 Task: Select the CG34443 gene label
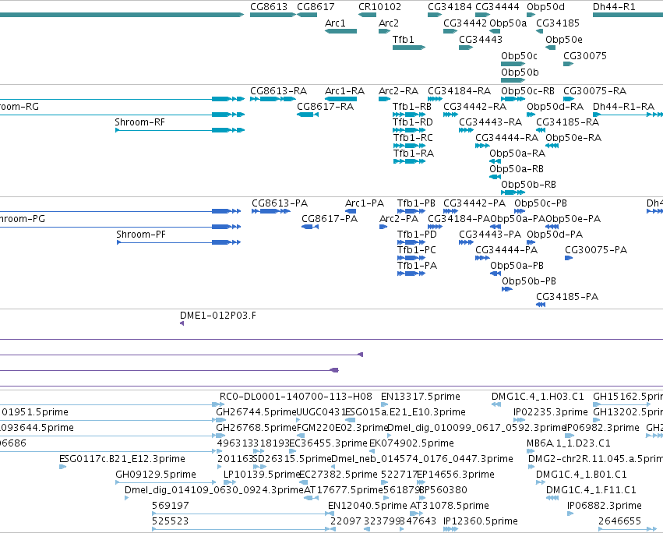481,40
